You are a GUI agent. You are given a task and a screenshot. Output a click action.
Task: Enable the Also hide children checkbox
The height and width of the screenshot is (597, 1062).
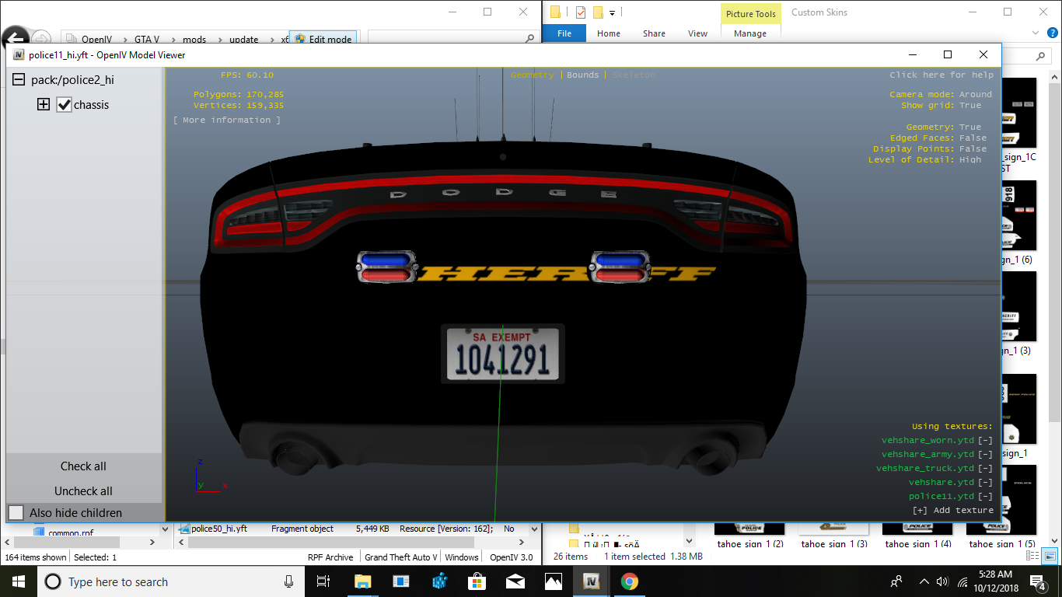[16, 513]
